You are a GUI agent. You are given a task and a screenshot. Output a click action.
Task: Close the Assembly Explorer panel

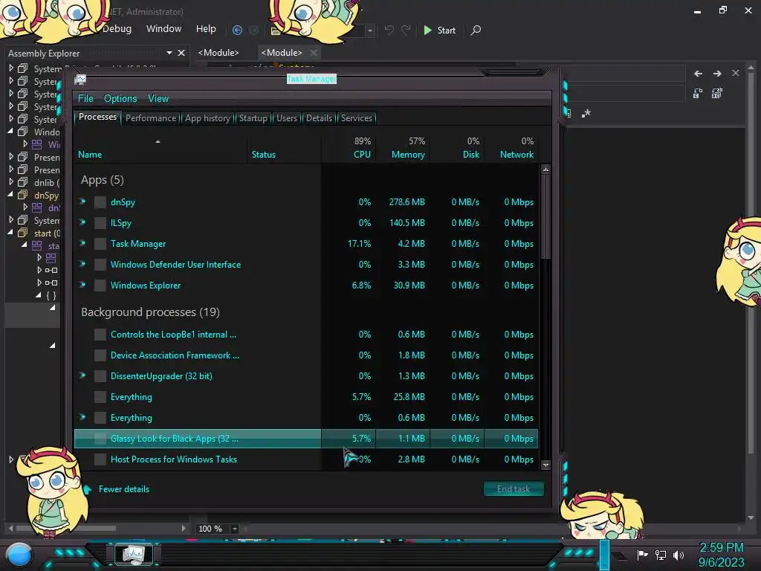[181, 53]
